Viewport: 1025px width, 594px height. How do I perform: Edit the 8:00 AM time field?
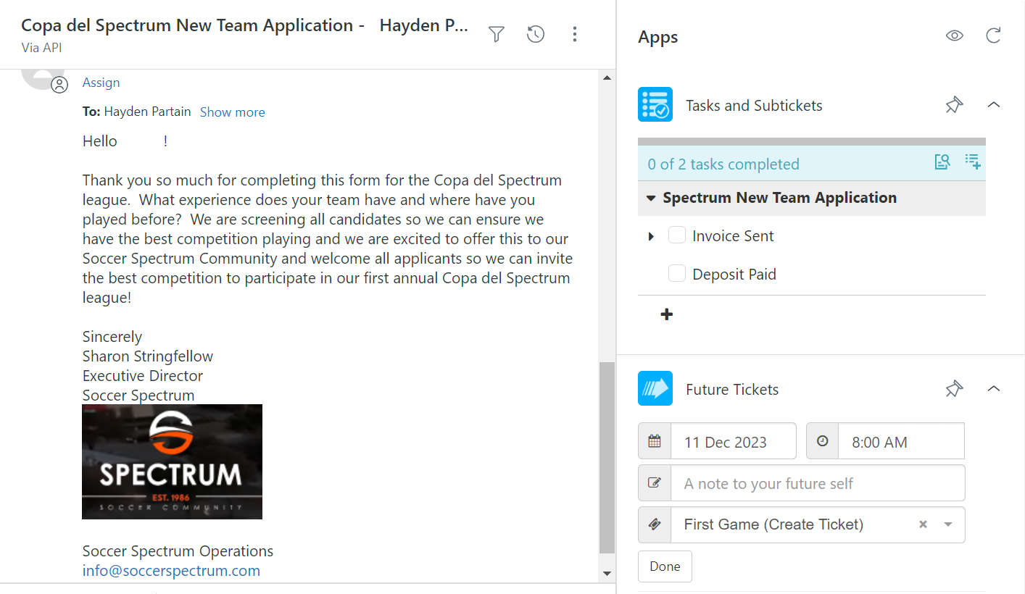click(901, 441)
